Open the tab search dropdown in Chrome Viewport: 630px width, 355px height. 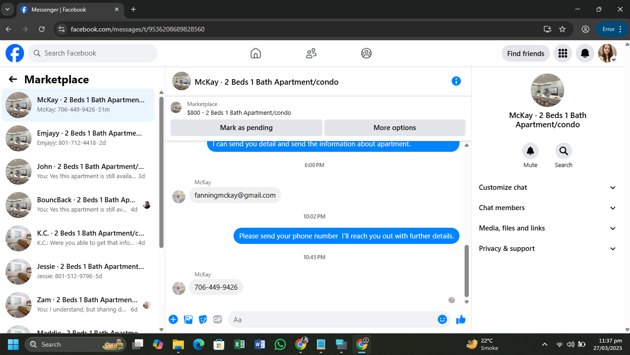7,9
